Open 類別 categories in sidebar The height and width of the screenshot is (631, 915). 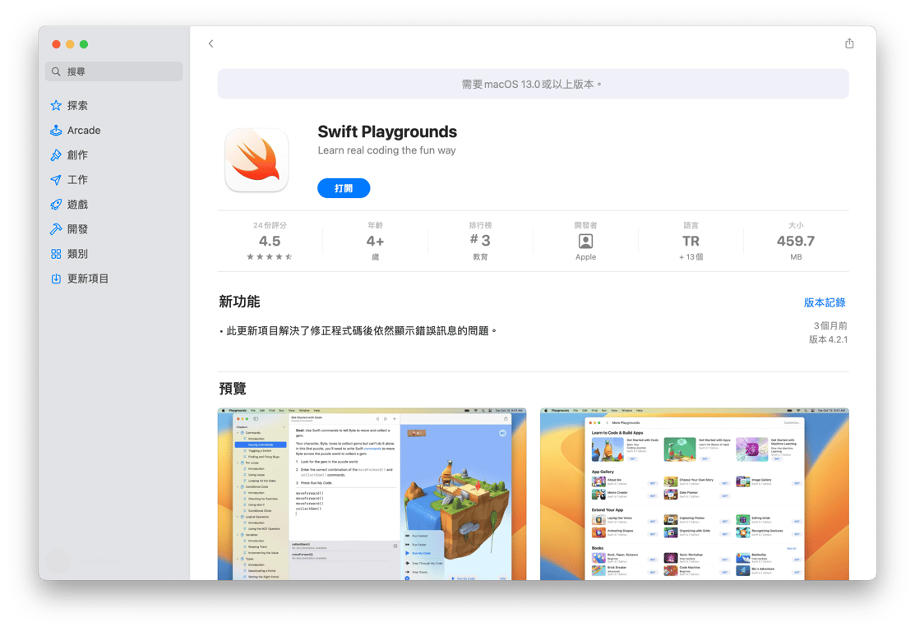click(77, 254)
